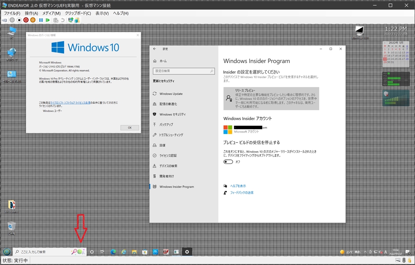
Task: Go to ホーム in Settings sidebar
Action: click(x=160, y=61)
